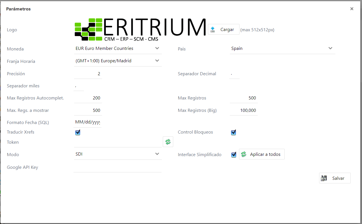Image resolution: width=362 pixels, height=224 pixels.
Task: Click the Cargar upload button
Action: [x=224, y=29]
